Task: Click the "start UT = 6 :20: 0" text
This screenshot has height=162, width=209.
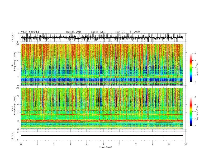Action: click(x=127, y=32)
